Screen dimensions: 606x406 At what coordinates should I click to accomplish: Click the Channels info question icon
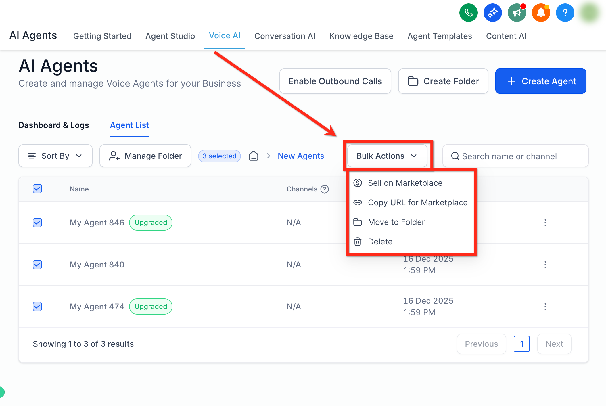pyautogui.click(x=325, y=189)
